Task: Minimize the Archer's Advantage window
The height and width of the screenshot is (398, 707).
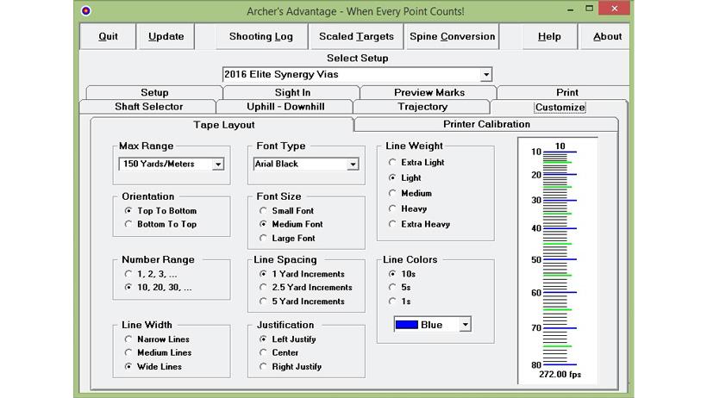Action: pyautogui.click(x=571, y=9)
